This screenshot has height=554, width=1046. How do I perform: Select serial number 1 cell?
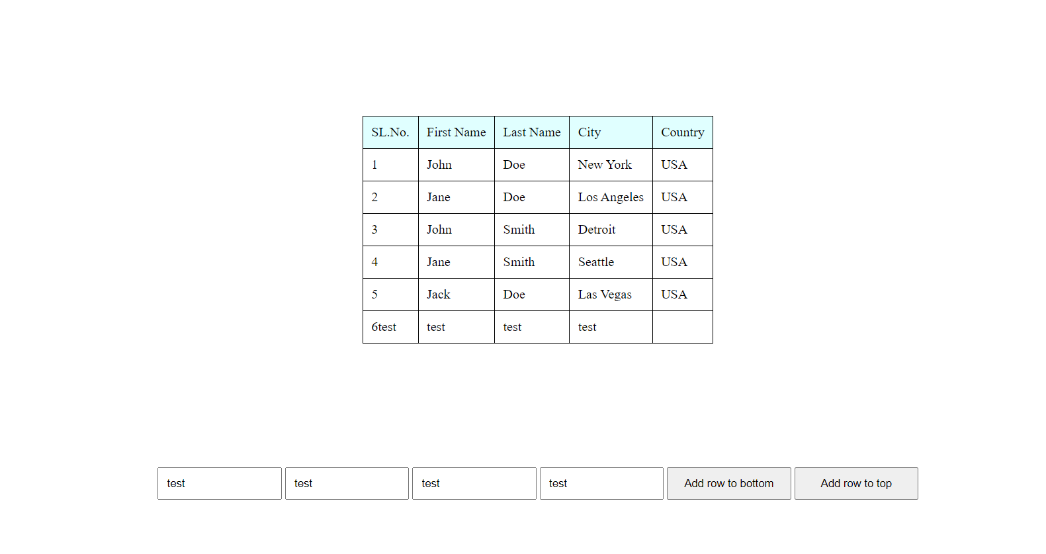coord(390,165)
